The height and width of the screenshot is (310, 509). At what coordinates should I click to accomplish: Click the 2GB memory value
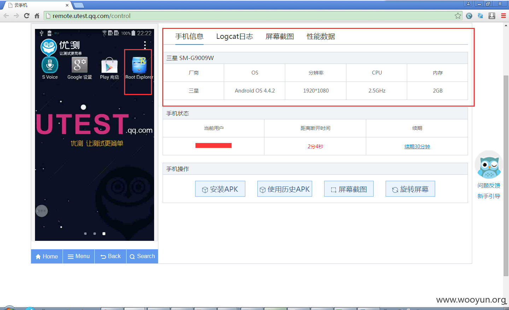click(438, 91)
